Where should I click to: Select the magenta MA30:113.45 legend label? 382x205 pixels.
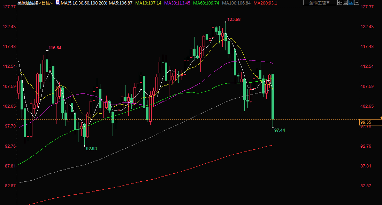click(x=177, y=3)
